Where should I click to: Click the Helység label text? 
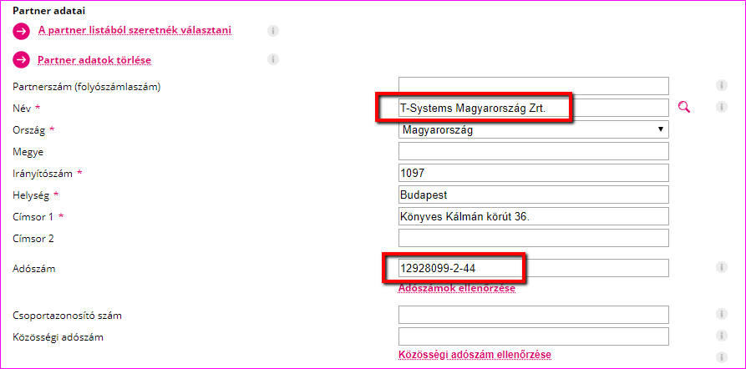click(x=30, y=195)
